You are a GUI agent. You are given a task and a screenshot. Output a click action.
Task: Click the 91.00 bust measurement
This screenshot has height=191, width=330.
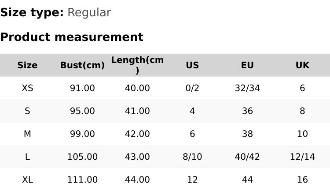point(82,88)
